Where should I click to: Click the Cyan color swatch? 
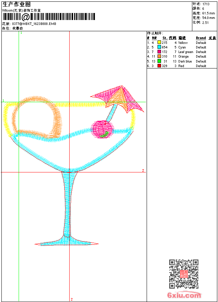(x=159, y=47)
